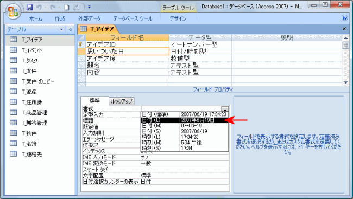The height and width of the screenshot is (199, 353).
Task: Select field name 題名
Action: [127, 66]
